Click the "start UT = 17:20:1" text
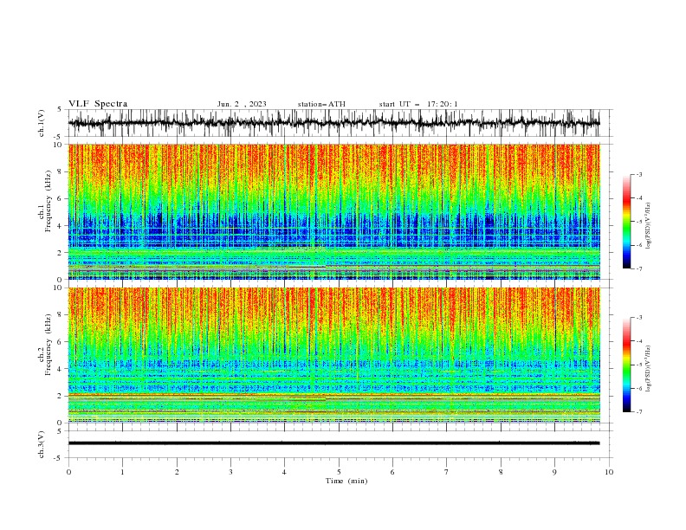This screenshot has height=530, width=686. (418, 104)
